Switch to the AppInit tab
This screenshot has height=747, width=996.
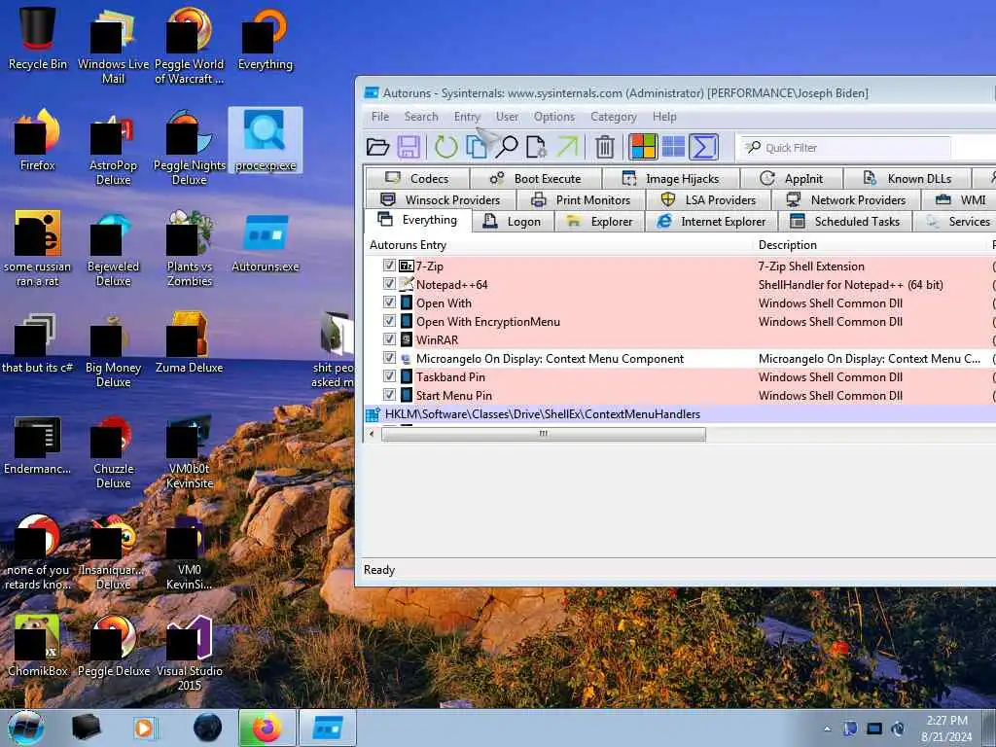click(x=792, y=179)
